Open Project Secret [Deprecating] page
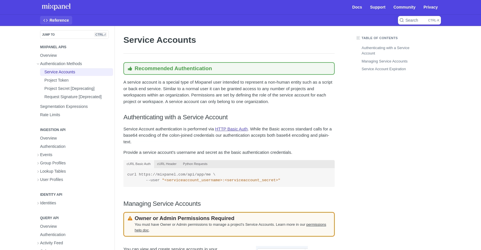The height and width of the screenshot is (250, 481). tap(69, 88)
